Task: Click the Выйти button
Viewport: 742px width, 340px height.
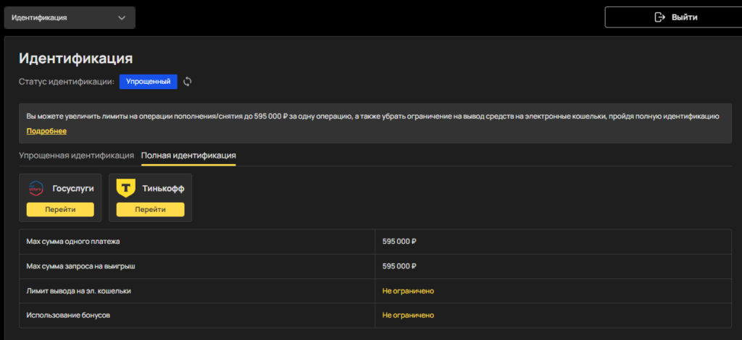Action: 673,17
